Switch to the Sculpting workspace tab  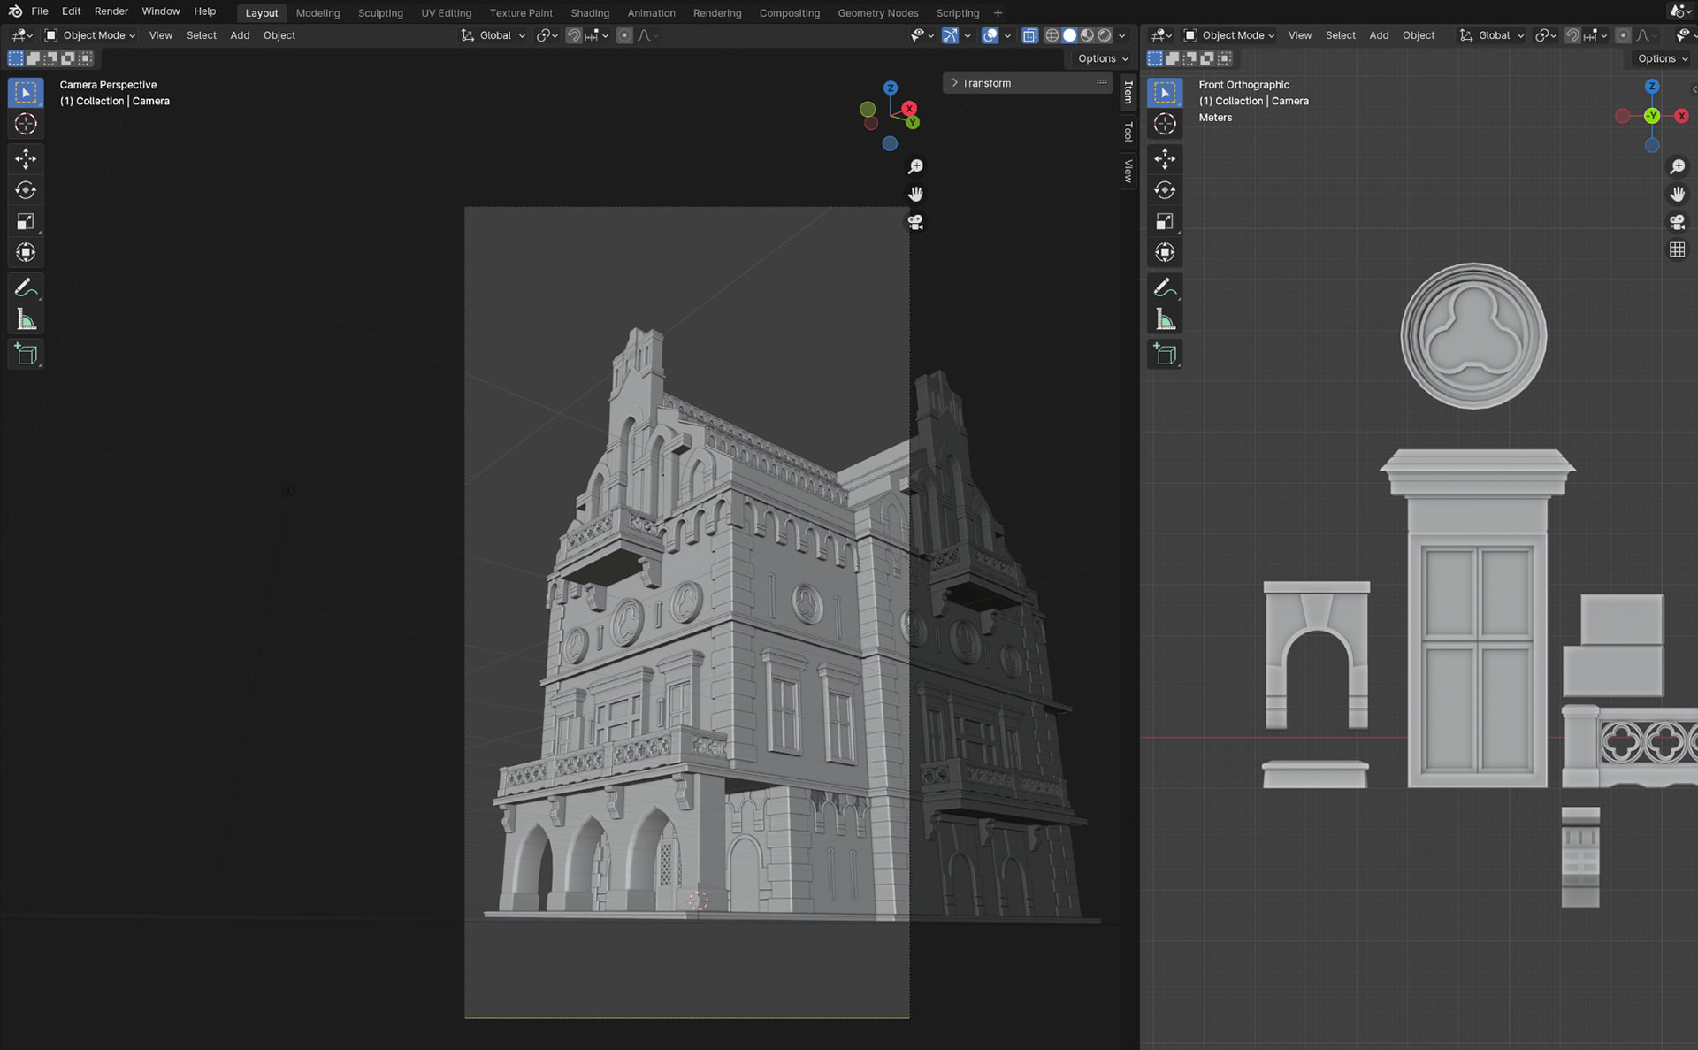coord(380,12)
